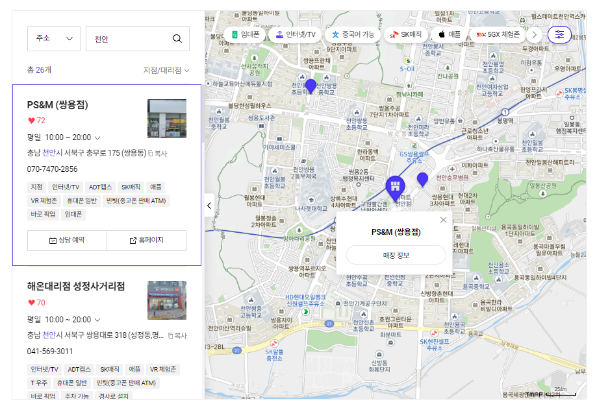Open the 홈페이지 link button
Image resolution: width=597 pixels, height=406 pixels.
pos(147,240)
